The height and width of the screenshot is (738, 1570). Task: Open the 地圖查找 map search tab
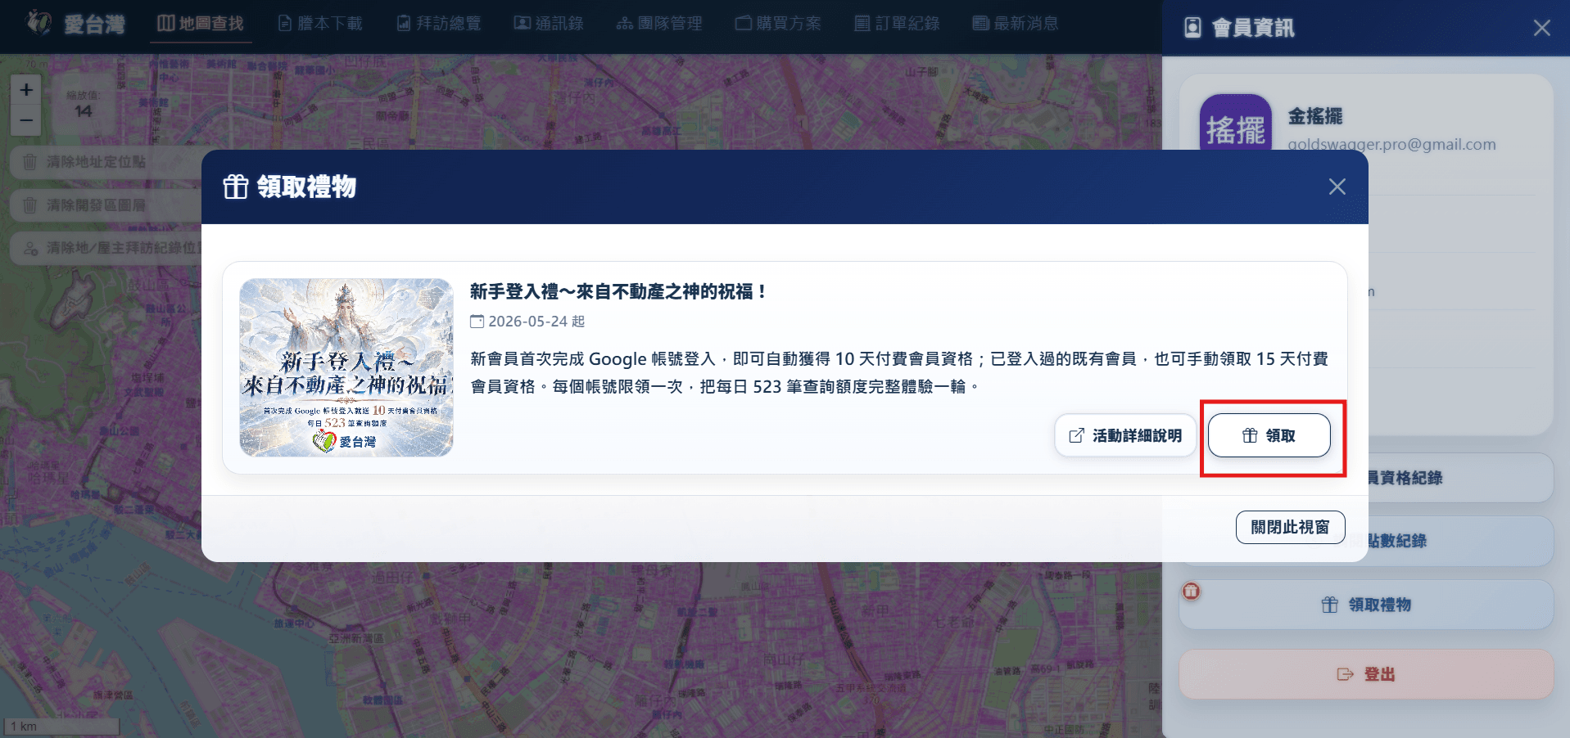click(201, 23)
